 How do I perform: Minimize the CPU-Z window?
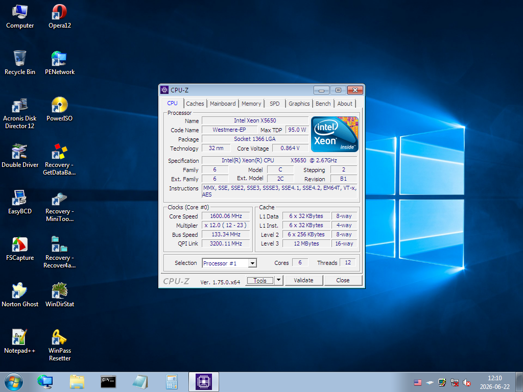(x=322, y=90)
